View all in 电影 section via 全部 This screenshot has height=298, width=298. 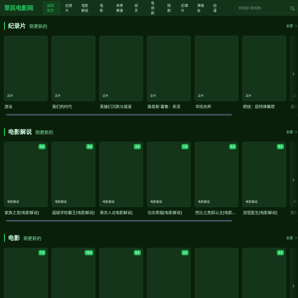pos(292,238)
